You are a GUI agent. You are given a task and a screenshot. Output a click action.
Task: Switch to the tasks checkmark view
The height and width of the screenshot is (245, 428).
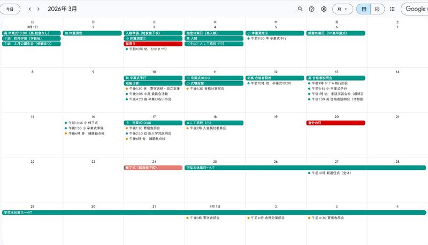pos(377,9)
